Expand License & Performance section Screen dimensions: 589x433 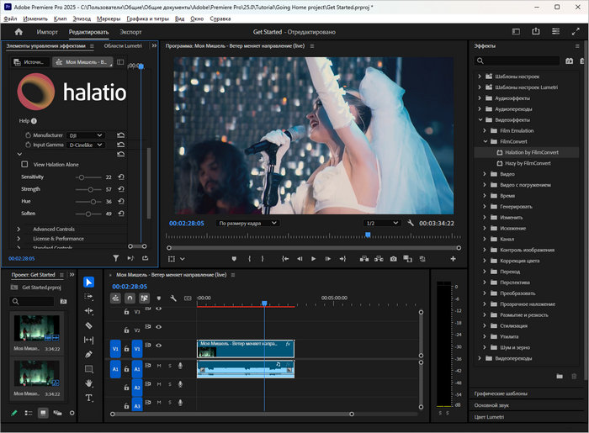[x=19, y=238]
